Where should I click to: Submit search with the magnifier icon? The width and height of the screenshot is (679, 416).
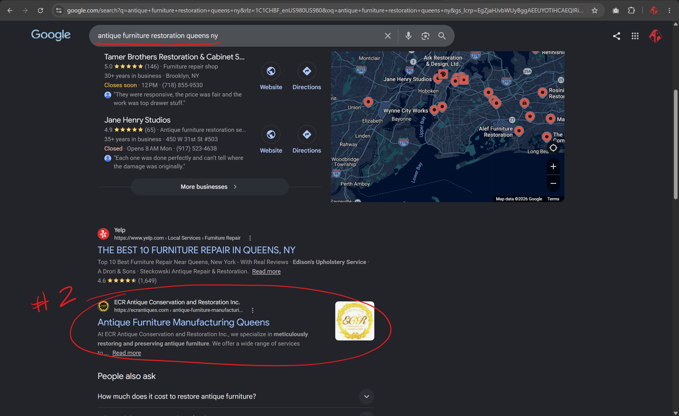coord(442,36)
